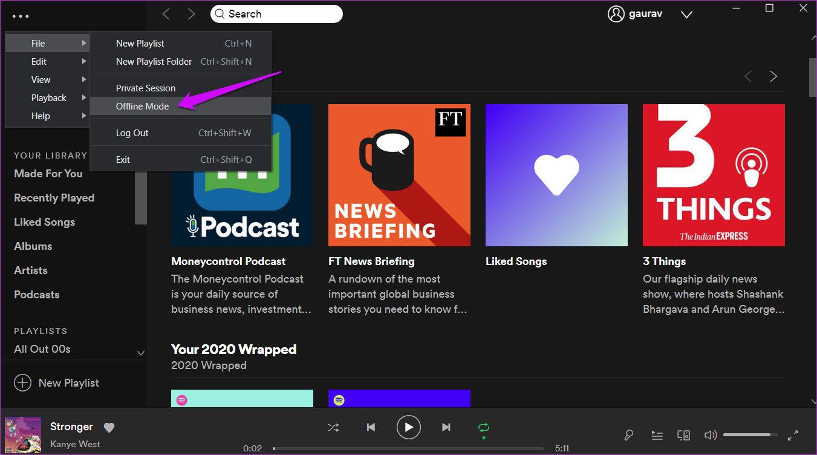Image resolution: width=817 pixels, height=455 pixels.
Task: Open the play queue
Action: [657, 435]
